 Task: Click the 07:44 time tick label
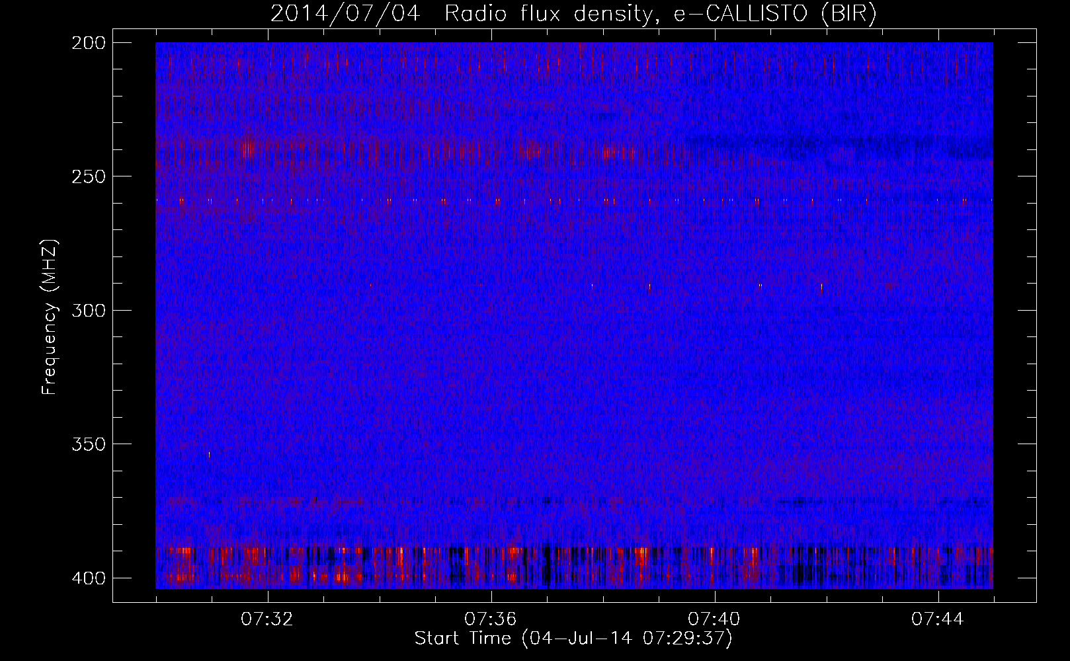[x=938, y=619]
